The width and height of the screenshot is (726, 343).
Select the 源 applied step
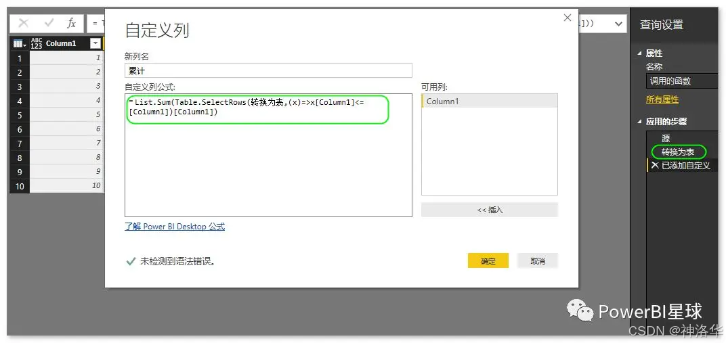coord(665,138)
